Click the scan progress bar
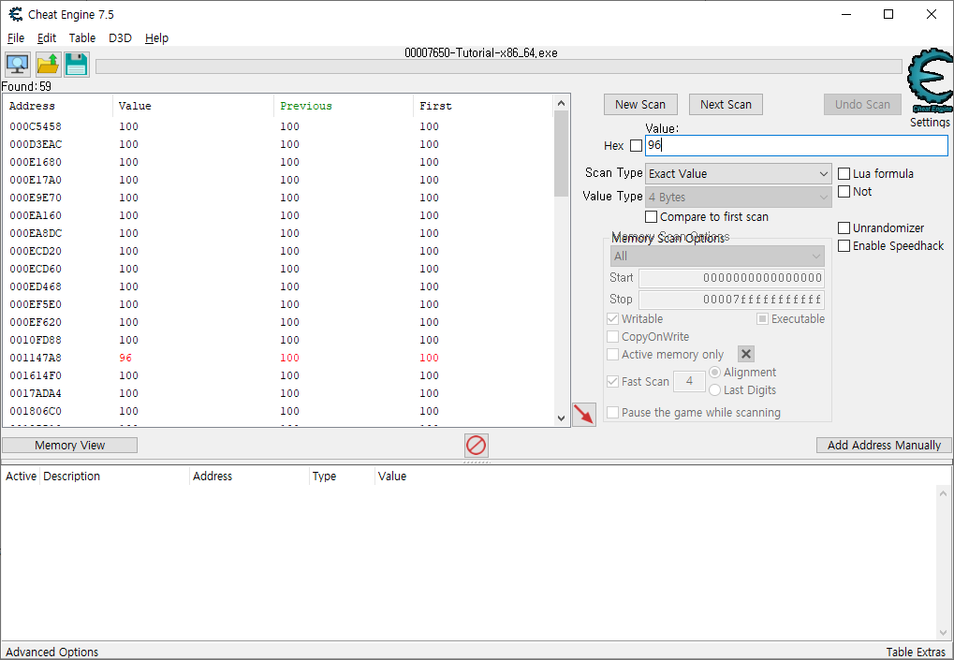Viewport: 954px width, 660px height. click(x=499, y=66)
